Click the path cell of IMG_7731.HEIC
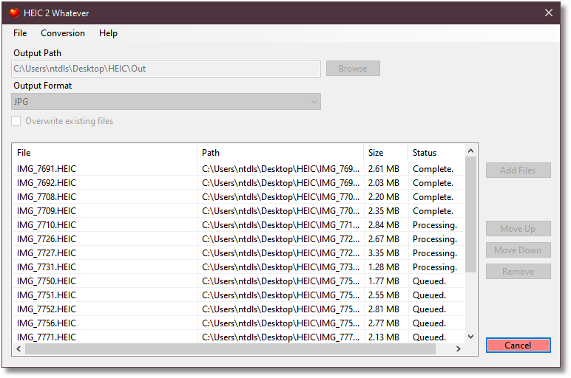The image size is (571, 378). 281,267
